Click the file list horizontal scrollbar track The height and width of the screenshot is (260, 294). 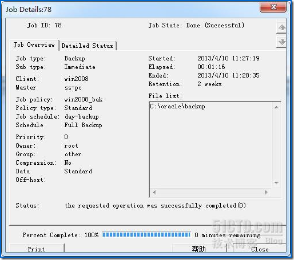coord(210,192)
